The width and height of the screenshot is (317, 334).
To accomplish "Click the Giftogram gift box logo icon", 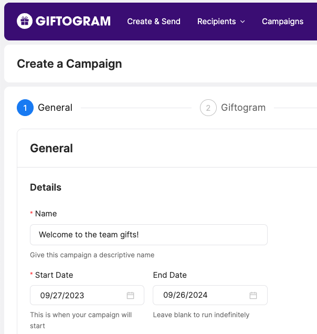I will tap(24, 21).
